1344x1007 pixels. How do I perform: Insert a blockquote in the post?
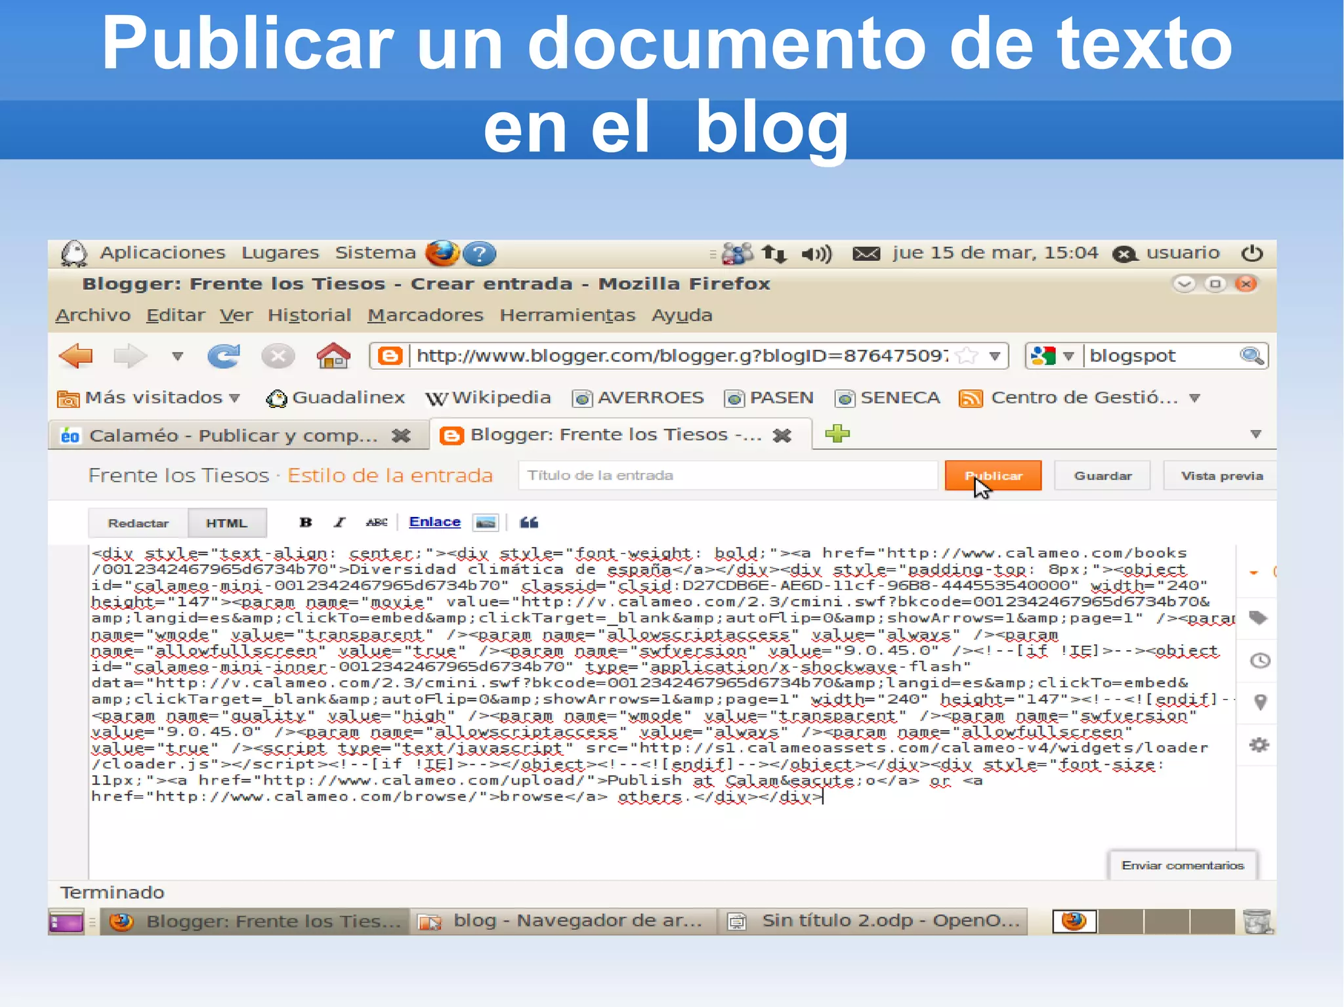pyautogui.click(x=529, y=522)
